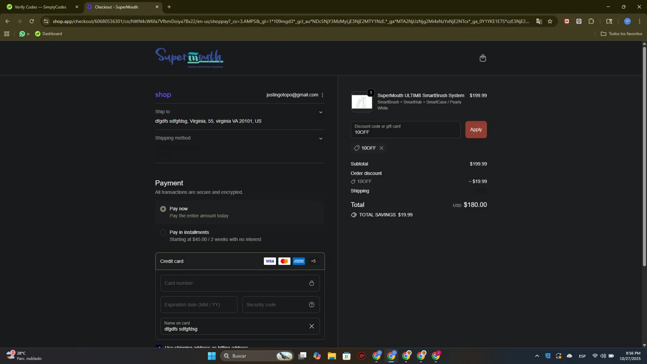Close the Verify Codes tab
The width and height of the screenshot is (647, 364).
pos(77,7)
